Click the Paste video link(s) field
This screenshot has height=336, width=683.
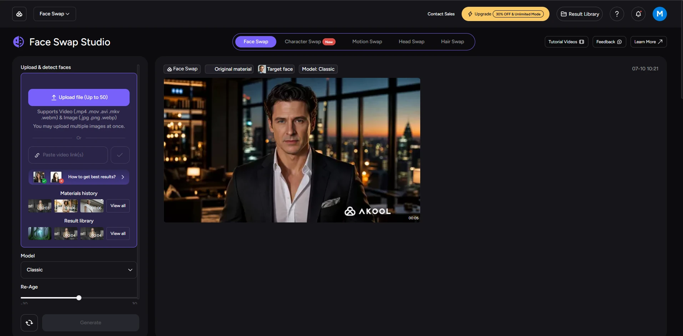(68, 155)
